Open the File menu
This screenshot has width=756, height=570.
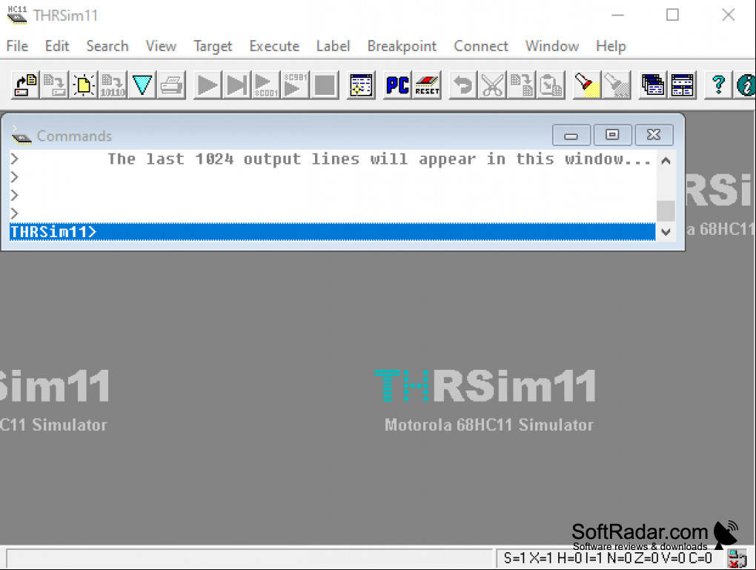pyautogui.click(x=17, y=46)
